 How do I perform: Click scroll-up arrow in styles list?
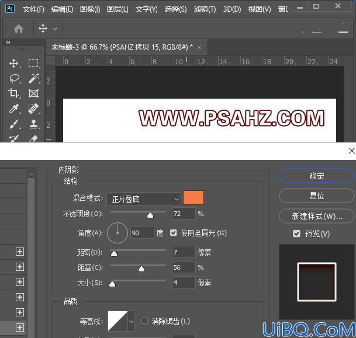point(32,174)
